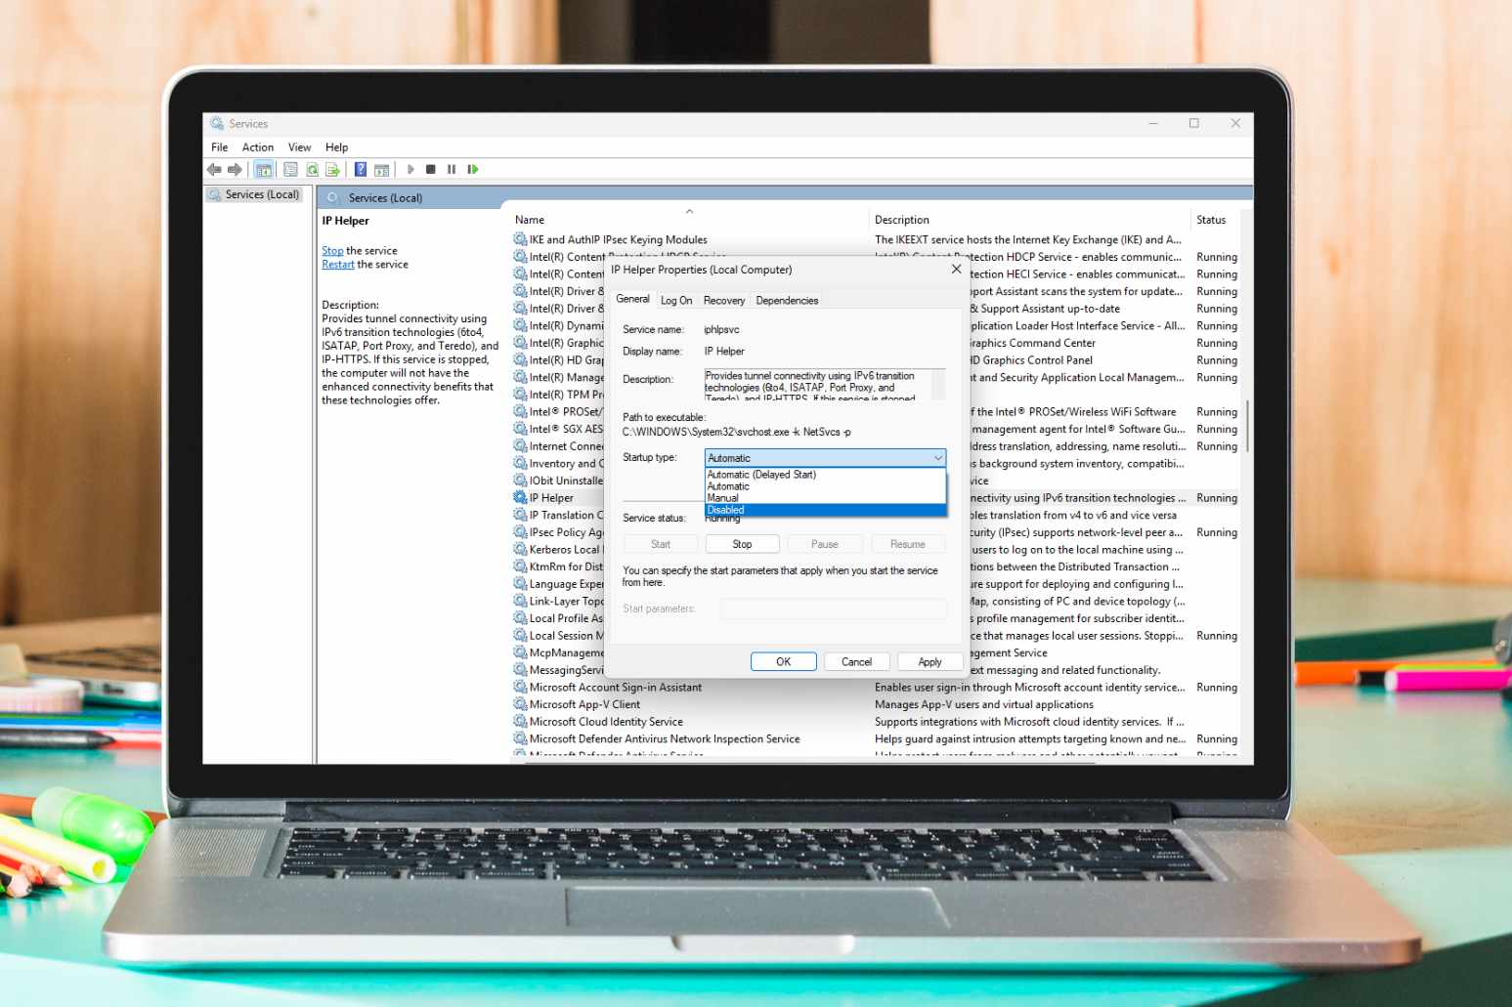The width and height of the screenshot is (1512, 1007).
Task: Click the Export List toolbar icon
Action: click(x=333, y=170)
